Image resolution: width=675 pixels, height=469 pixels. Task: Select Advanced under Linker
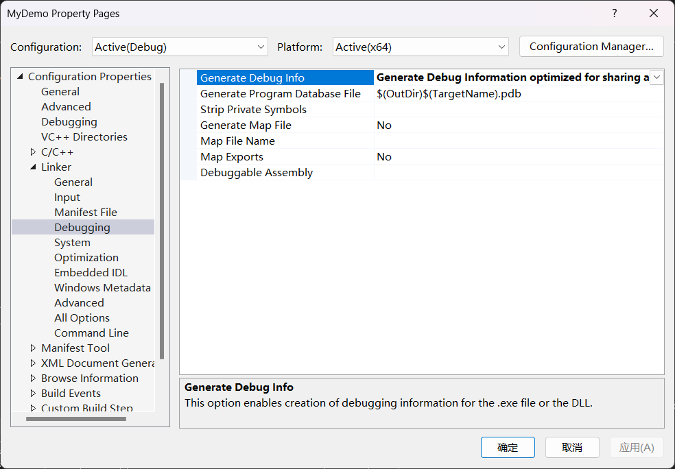(x=79, y=302)
